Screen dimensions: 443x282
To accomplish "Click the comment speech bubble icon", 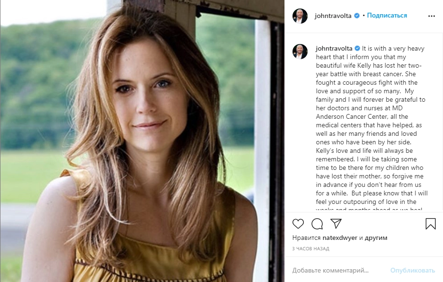I will click(317, 224).
